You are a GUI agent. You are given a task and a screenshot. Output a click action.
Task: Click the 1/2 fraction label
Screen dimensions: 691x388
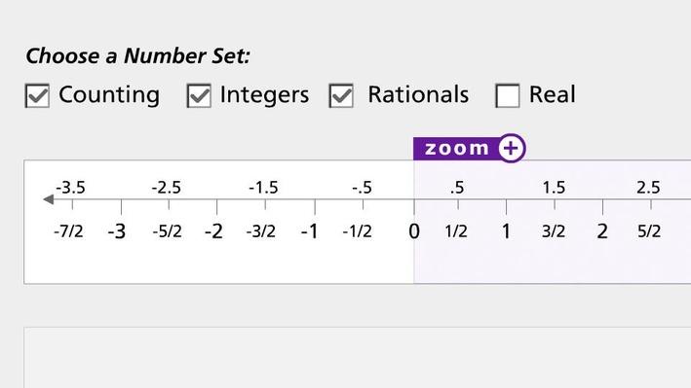[x=456, y=231]
